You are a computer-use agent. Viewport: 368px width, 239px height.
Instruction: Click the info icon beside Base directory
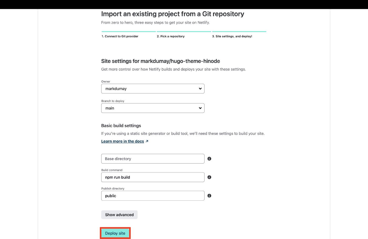click(209, 159)
